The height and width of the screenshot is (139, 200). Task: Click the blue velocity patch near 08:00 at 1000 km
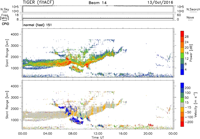(x=76, y=120)
